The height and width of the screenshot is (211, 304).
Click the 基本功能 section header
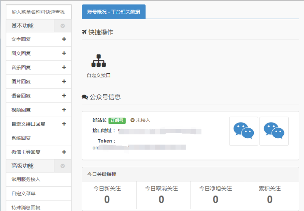click(30, 26)
